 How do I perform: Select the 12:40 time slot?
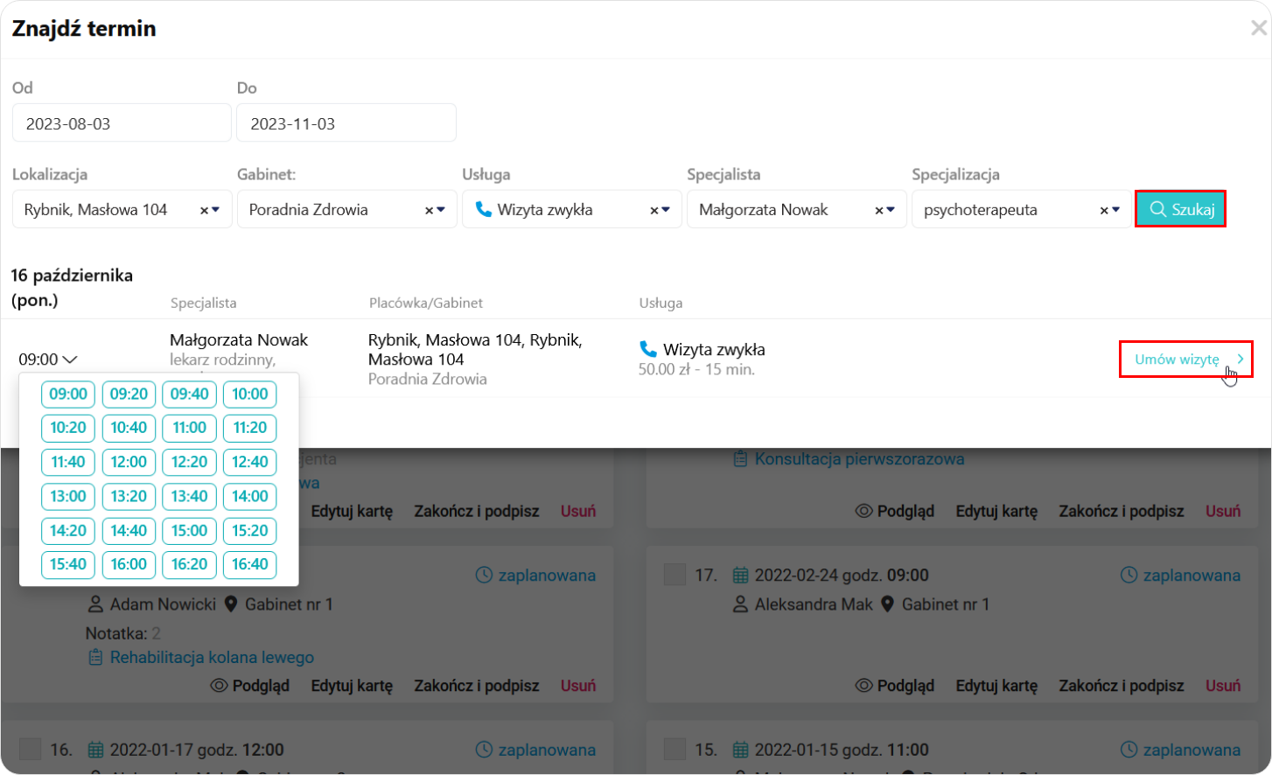[x=250, y=462]
